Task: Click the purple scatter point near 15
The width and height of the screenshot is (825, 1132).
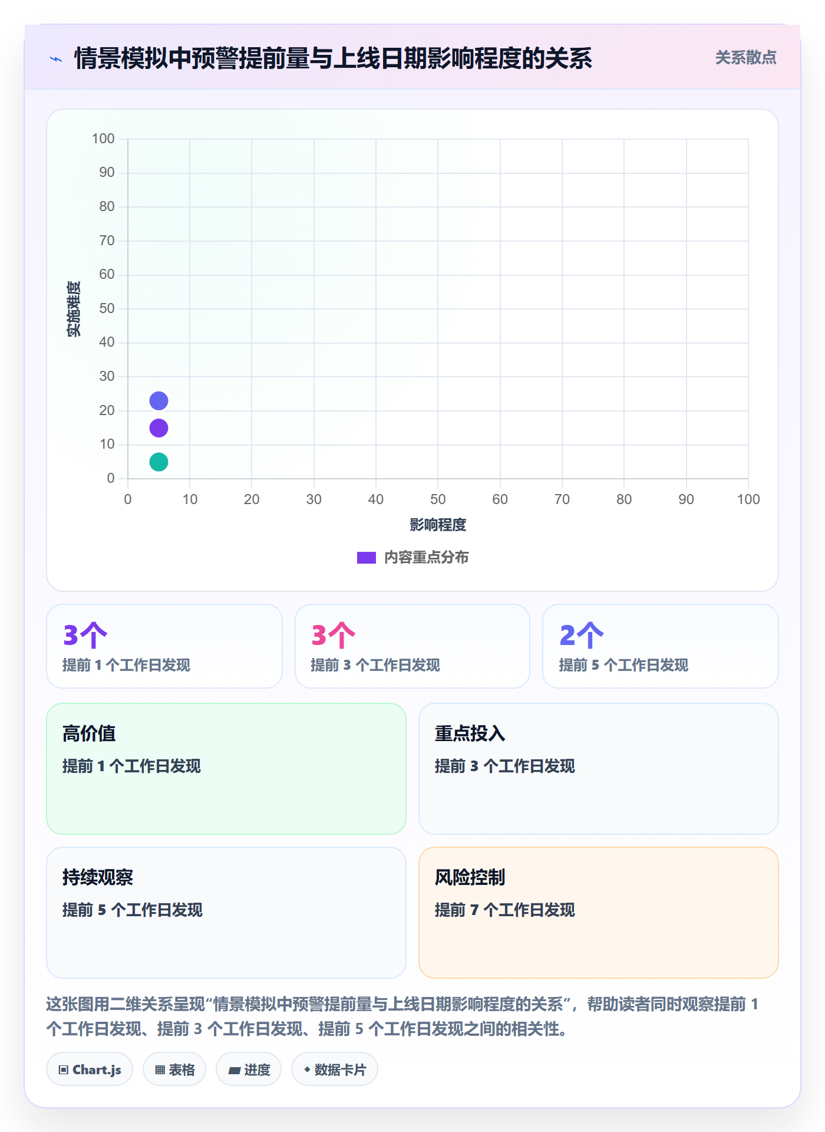Action: tap(159, 428)
